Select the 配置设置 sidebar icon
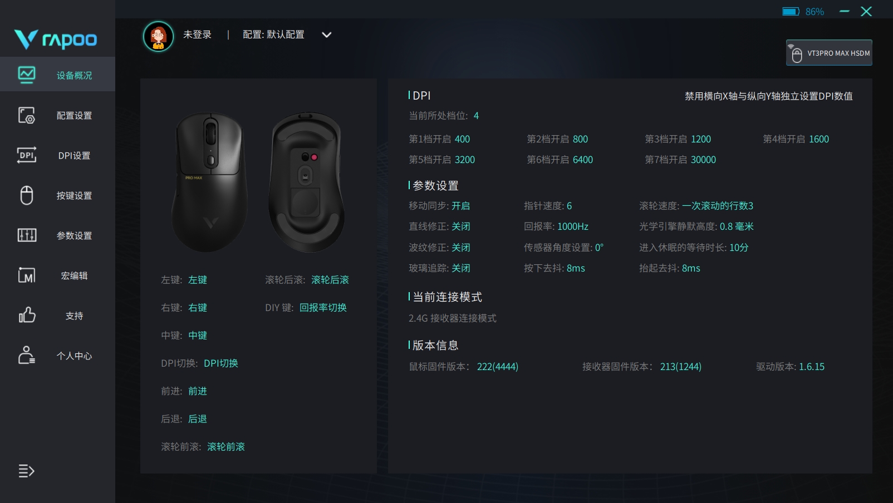 pos(27,115)
